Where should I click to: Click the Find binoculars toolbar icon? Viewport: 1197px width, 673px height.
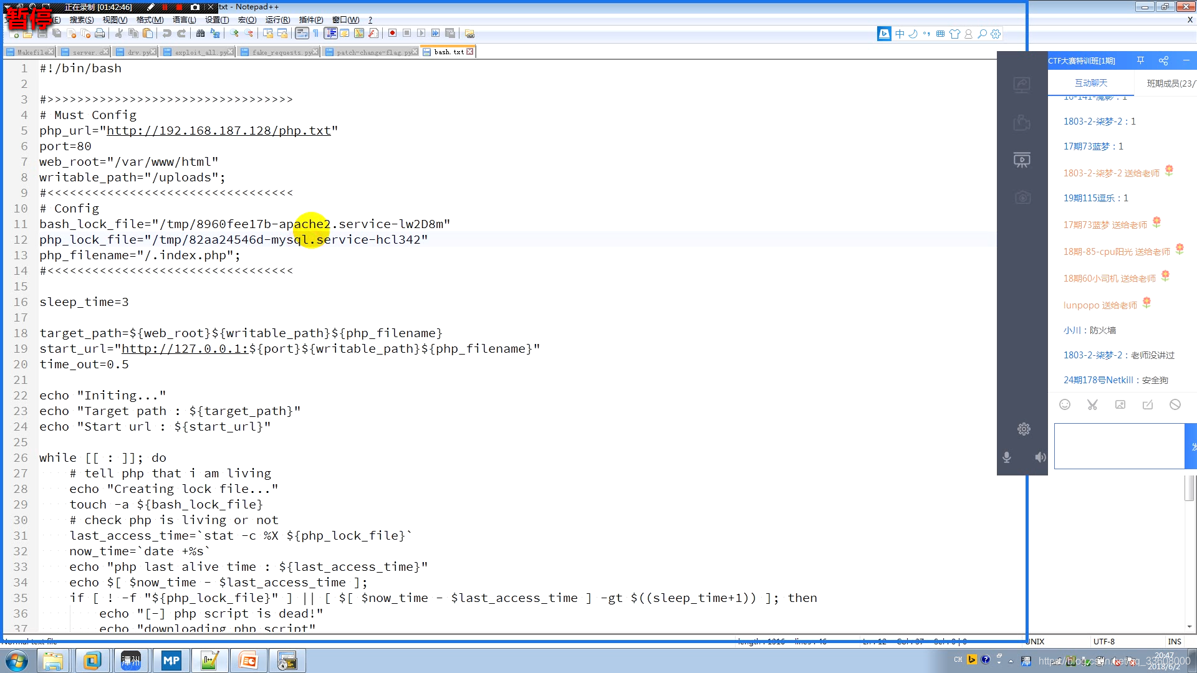pyautogui.click(x=200, y=34)
